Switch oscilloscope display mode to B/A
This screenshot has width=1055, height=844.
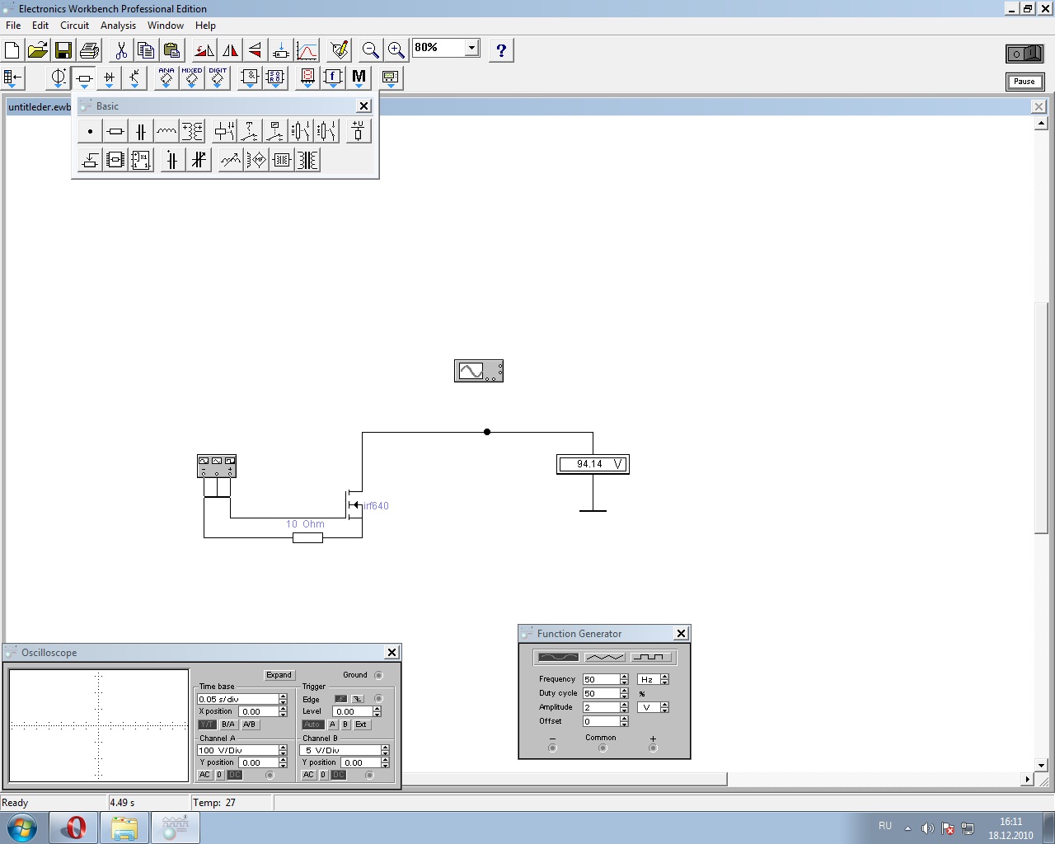(x=228, y=724)
